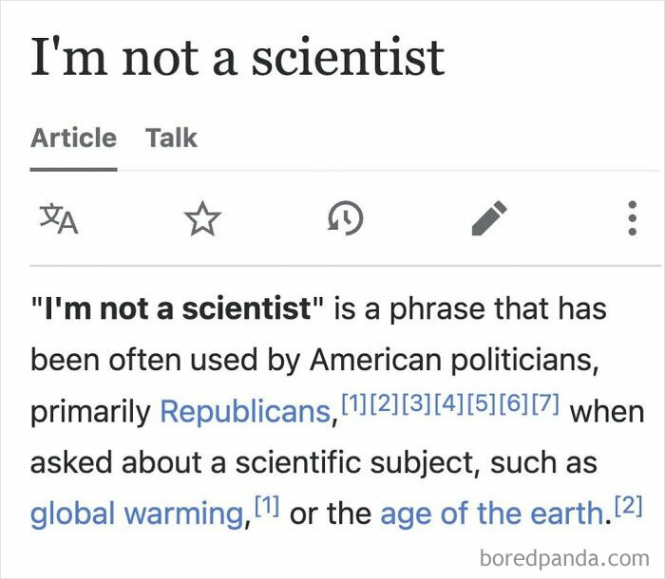Open the age of the earth link
The height and width of the screenshot is (579, 665).
pyautogui.click(x=491, y=514)
